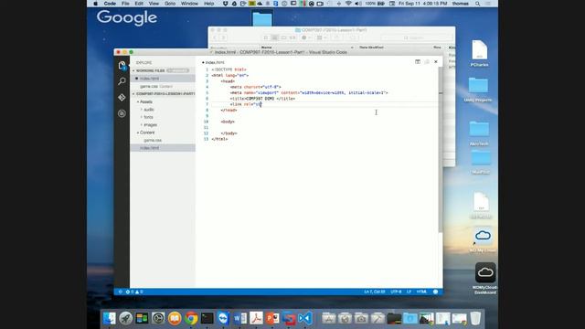Expand the audio folder
Image resolution: width=585 pixels, height=329 pixels.
[148, 110]
